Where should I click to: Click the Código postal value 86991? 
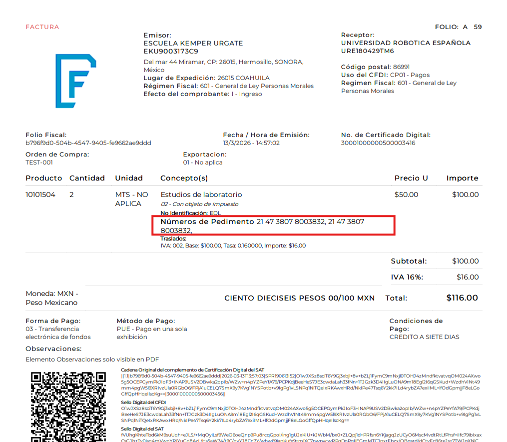(401, 67)
